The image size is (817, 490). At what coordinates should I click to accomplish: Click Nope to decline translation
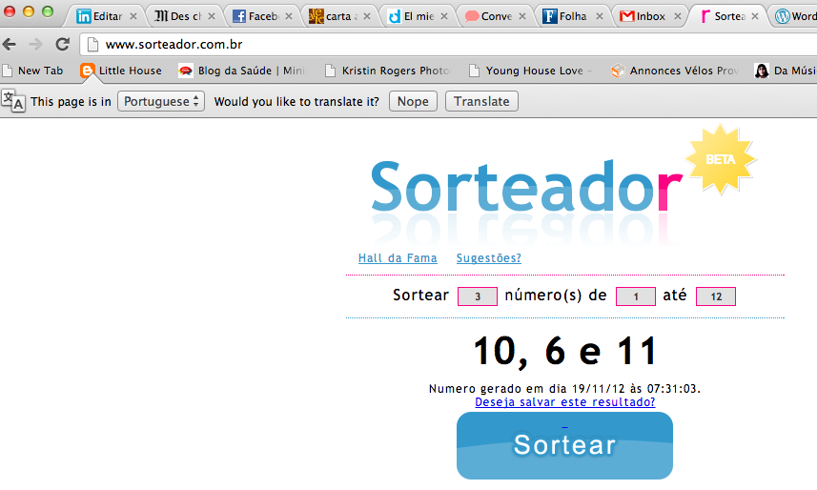click(x=413, y=101)
